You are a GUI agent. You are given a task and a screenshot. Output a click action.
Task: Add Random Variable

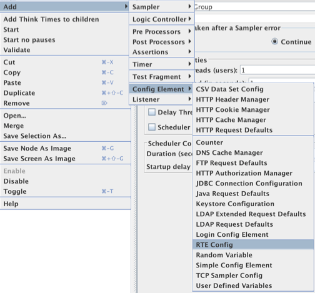(x=253, y=255)
